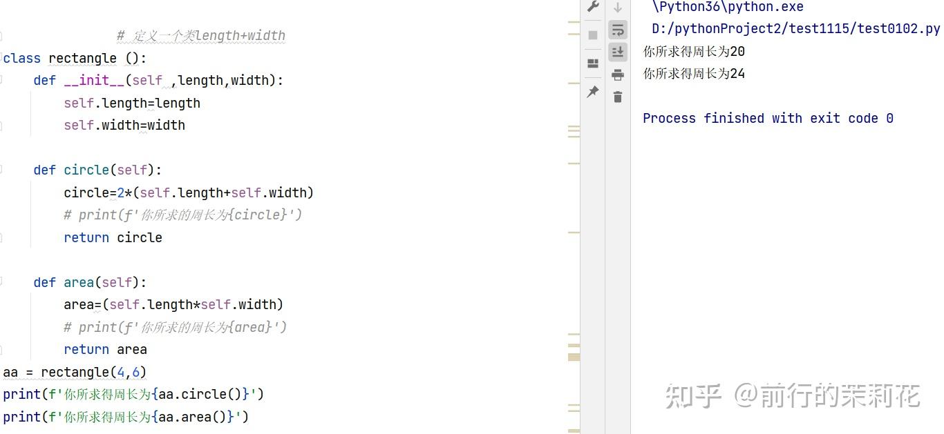944x434 pixels.
Task: Click the Python36\python.exe console line
Action: point(728,7)
